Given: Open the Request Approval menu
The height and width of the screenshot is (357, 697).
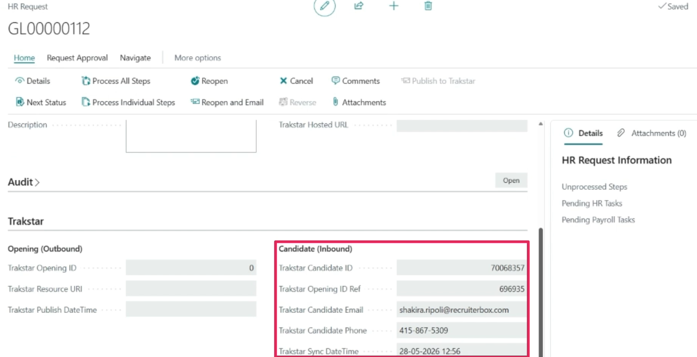Looking at the screenshot, I should [77, 58].
